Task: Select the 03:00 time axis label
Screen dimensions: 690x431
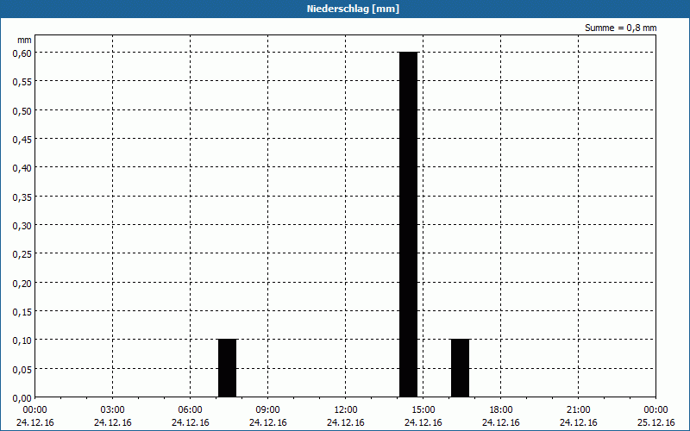Action: pyautogui.click(x=113, y=409)
